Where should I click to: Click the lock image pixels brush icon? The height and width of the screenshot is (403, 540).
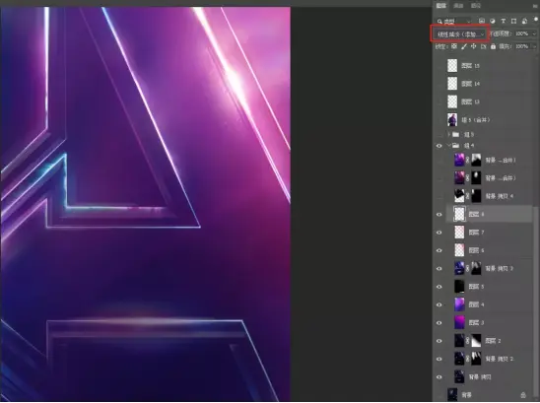point(464,46)
